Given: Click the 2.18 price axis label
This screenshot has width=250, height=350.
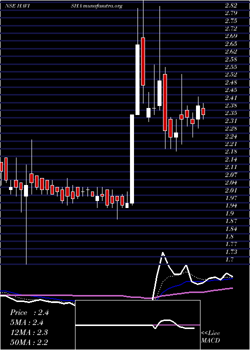Looking at the screenshot, I should (x=231, y=152).
